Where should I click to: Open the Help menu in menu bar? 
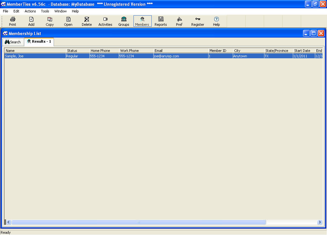coord(75,11)
